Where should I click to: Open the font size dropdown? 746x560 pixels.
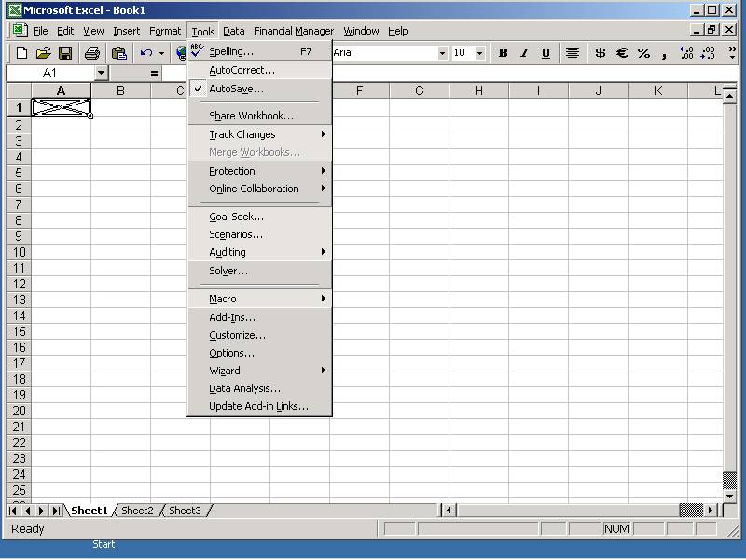point(479,53)
